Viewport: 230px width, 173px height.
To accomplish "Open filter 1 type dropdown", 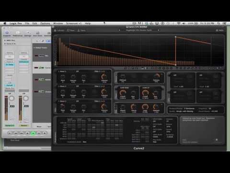I will [x=125, y=87].
